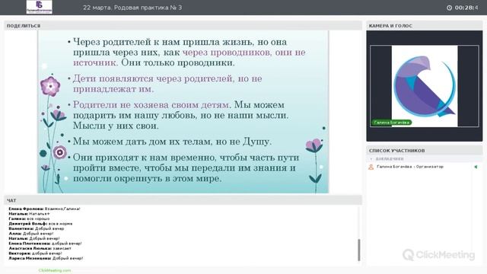Image resolution: width=487 pixels, height=274 pixels.
Task: Click slide bullet 'Через родителей к нам пришла жизнь'
Action: pos(189,53)
